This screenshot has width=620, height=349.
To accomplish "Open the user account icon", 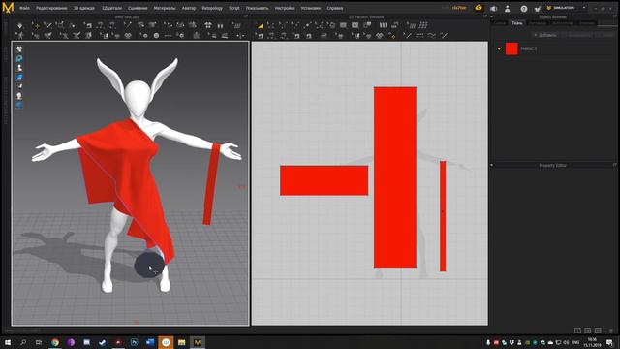I will pyautogui.click(x=508, y=9).
